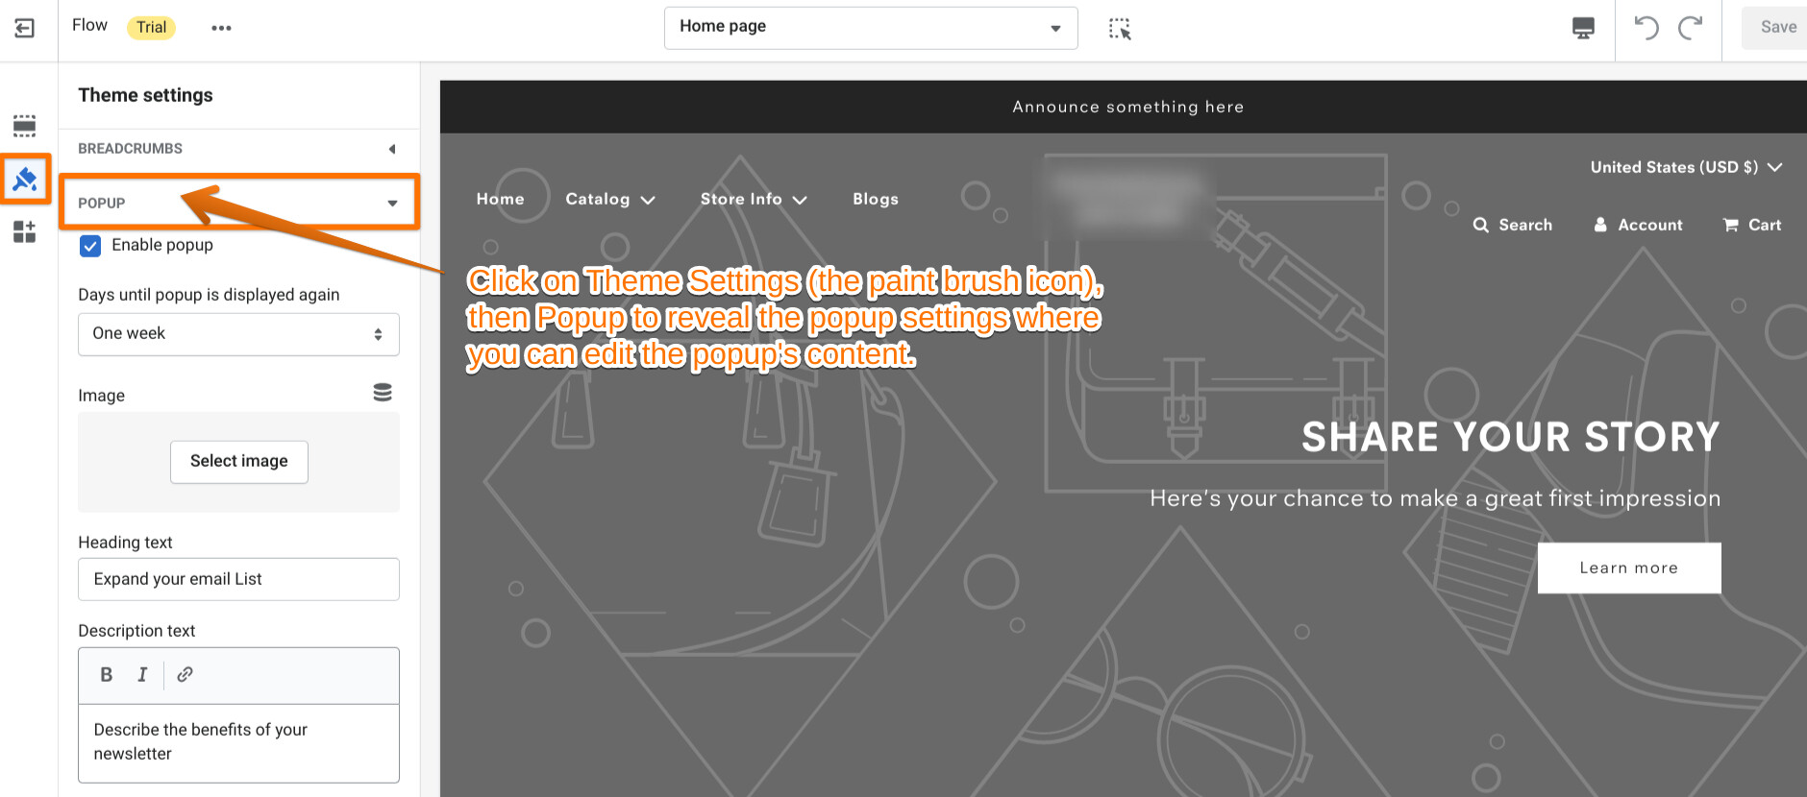Go to Home in store navigation
The width and height of the screenshot is (1807, 797).
(x=501, y=200)
